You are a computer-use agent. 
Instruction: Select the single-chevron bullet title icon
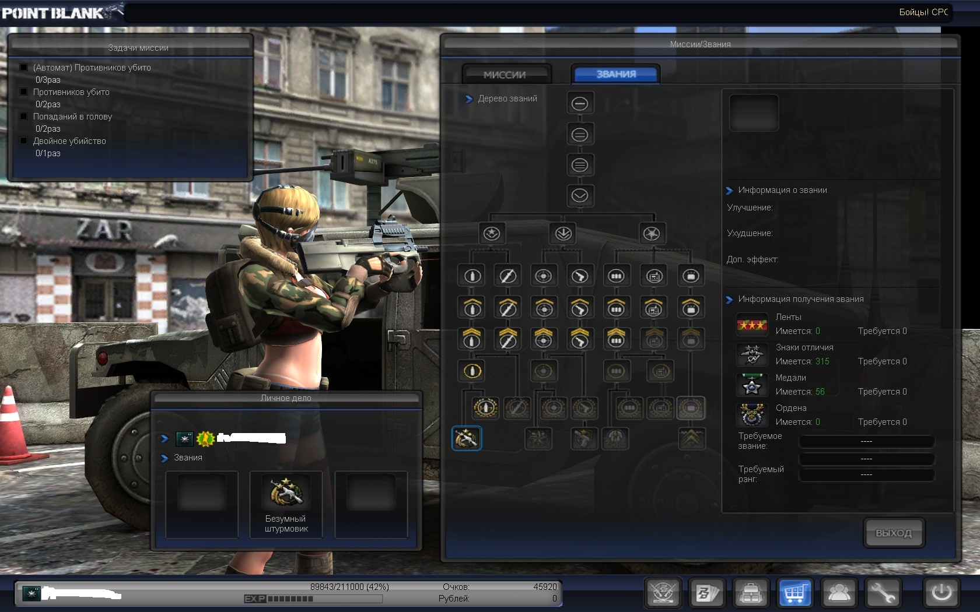[472, 307]
